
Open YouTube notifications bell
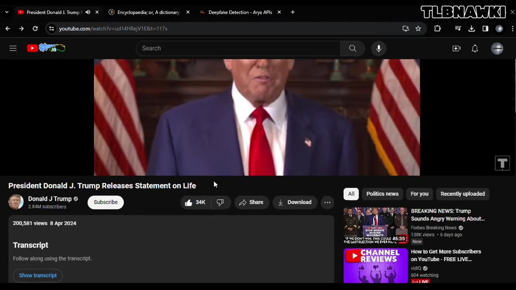(x=475, y=48)
